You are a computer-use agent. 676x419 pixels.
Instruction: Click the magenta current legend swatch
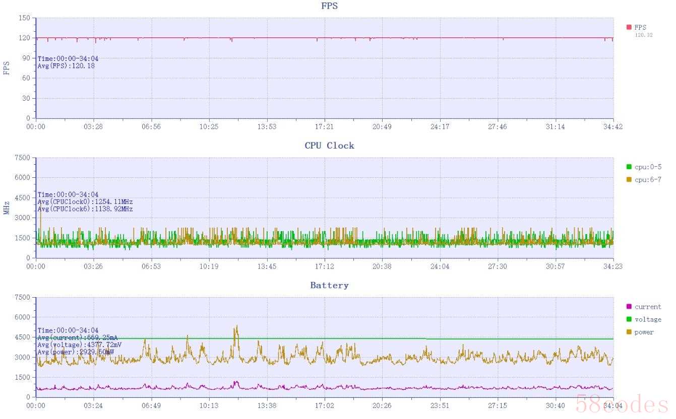pyautogui.click(x=629, y=307)
